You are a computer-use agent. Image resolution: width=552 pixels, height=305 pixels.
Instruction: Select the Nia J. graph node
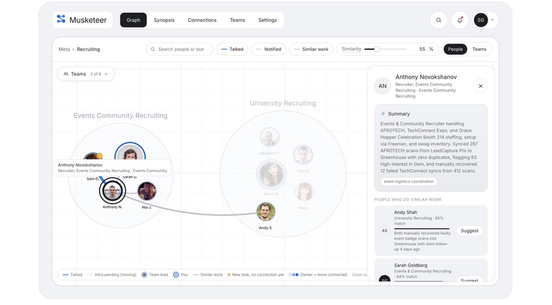click(147, 191)
